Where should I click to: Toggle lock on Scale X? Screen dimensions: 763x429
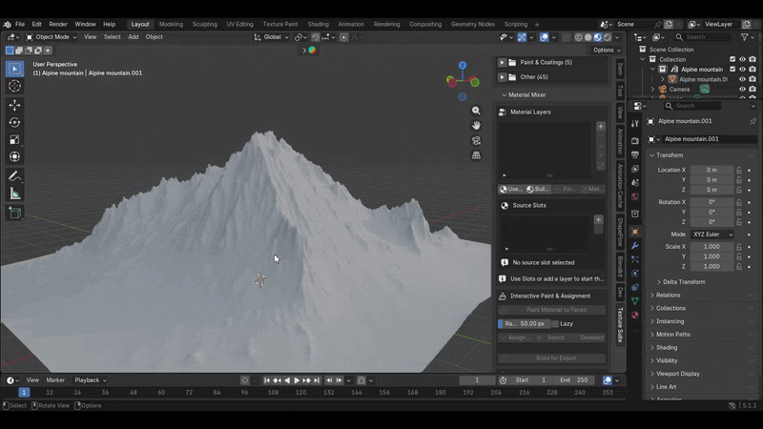(x=738, y=247)
